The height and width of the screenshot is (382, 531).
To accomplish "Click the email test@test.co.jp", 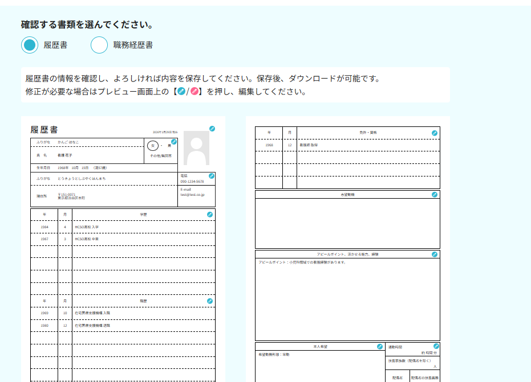I will tap(196, 195).
